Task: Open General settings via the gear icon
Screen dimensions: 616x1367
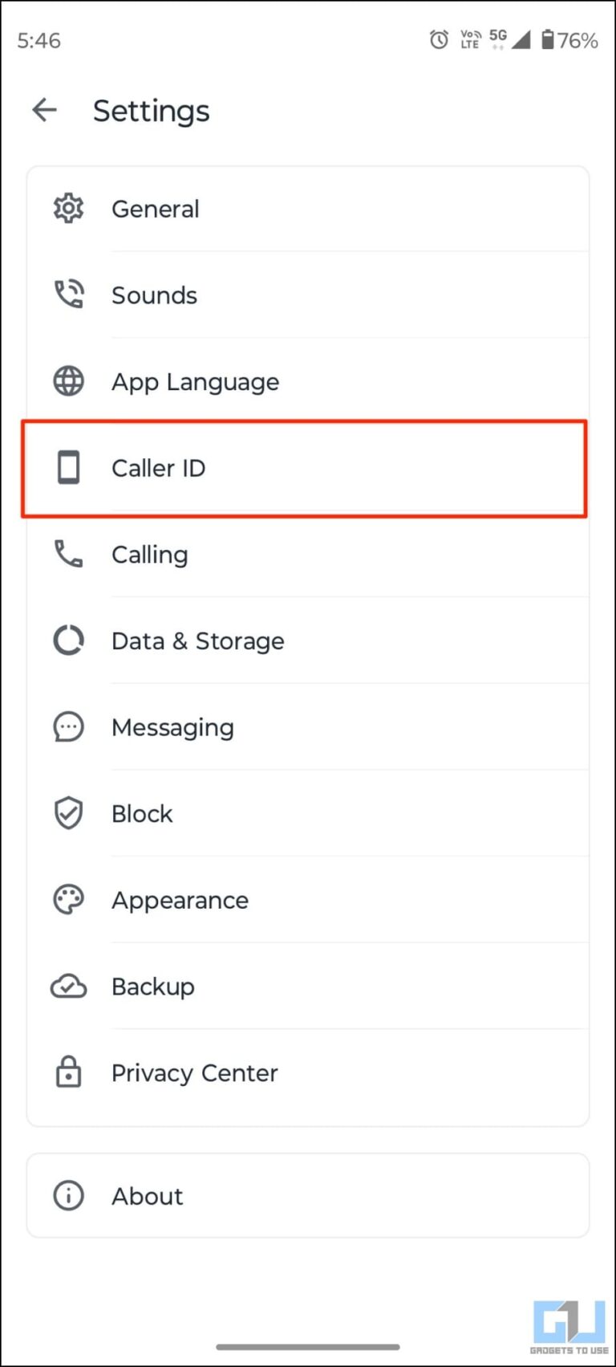Action: point(69,208)
